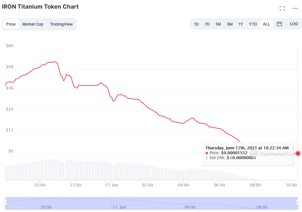Open the TradingView chart tab
302x212 pixels.
pos(61,24)
